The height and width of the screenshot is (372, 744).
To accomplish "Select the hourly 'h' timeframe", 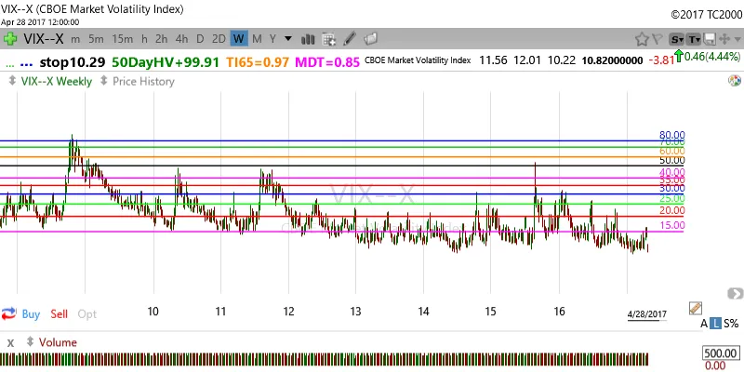I will (x=144, y=39).
